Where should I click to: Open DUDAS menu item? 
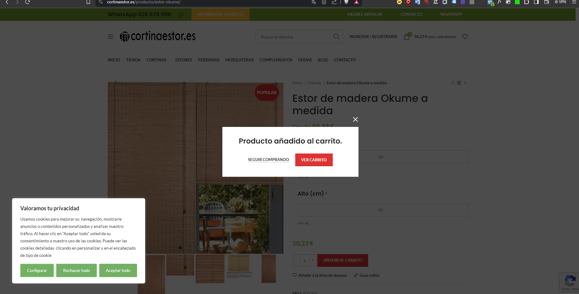pos(305,60)
